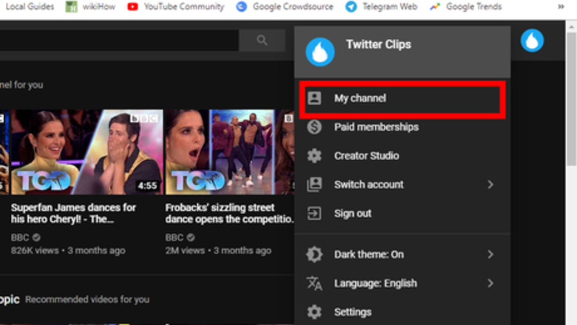
Task: Open Creator Studio from menu
Action: tap(402, 156)
